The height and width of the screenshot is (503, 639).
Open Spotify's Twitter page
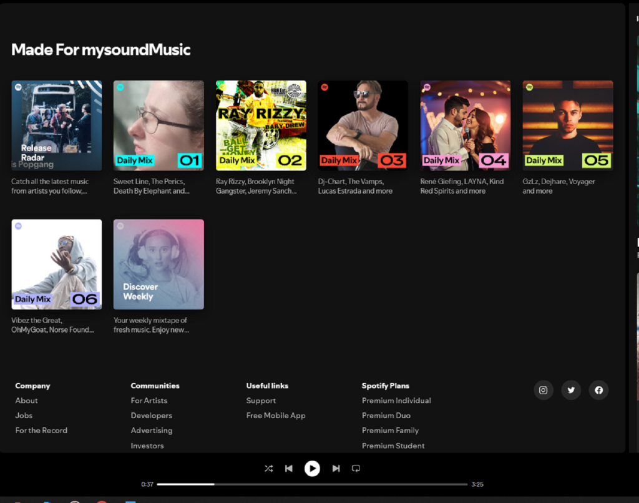pyautogui.click(x=571, y=390)
